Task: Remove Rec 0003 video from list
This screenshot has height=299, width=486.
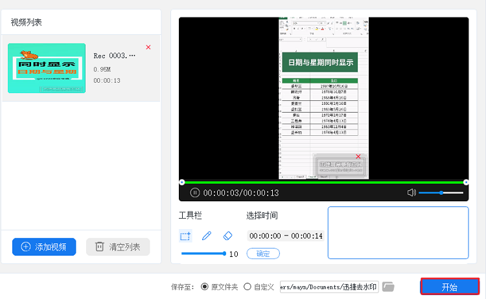Action: pyautogui.click(x=148, y=47)
